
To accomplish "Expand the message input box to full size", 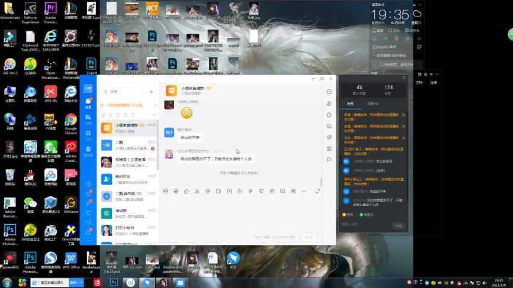I will pos(317,191).
